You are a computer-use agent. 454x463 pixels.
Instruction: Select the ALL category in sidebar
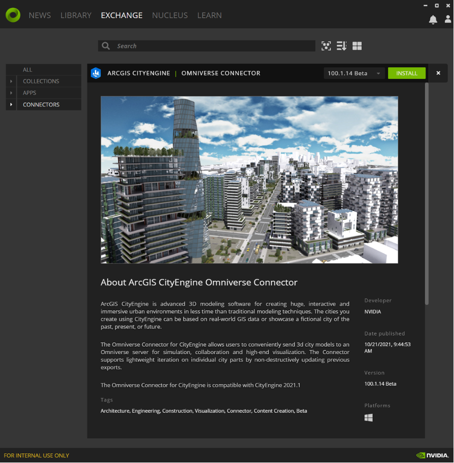click(x=27, y=69)
